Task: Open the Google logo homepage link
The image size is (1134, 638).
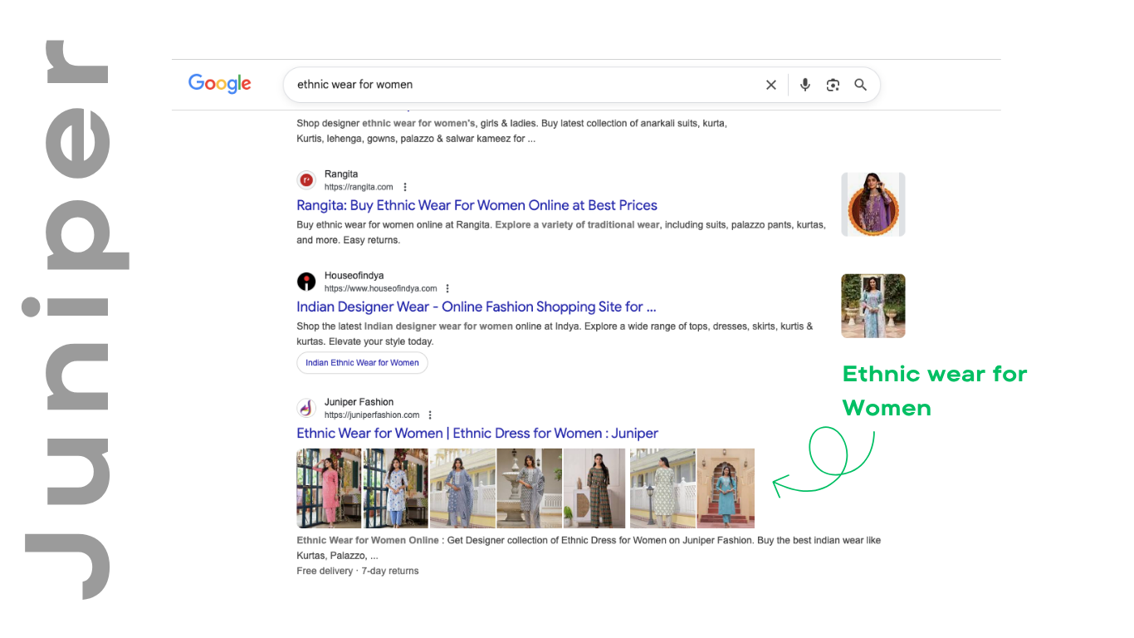Action: 220,84
